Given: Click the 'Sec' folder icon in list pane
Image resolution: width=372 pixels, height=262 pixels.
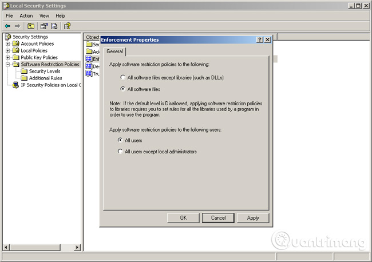Looking at the screenshot, I should pos(89,45).
